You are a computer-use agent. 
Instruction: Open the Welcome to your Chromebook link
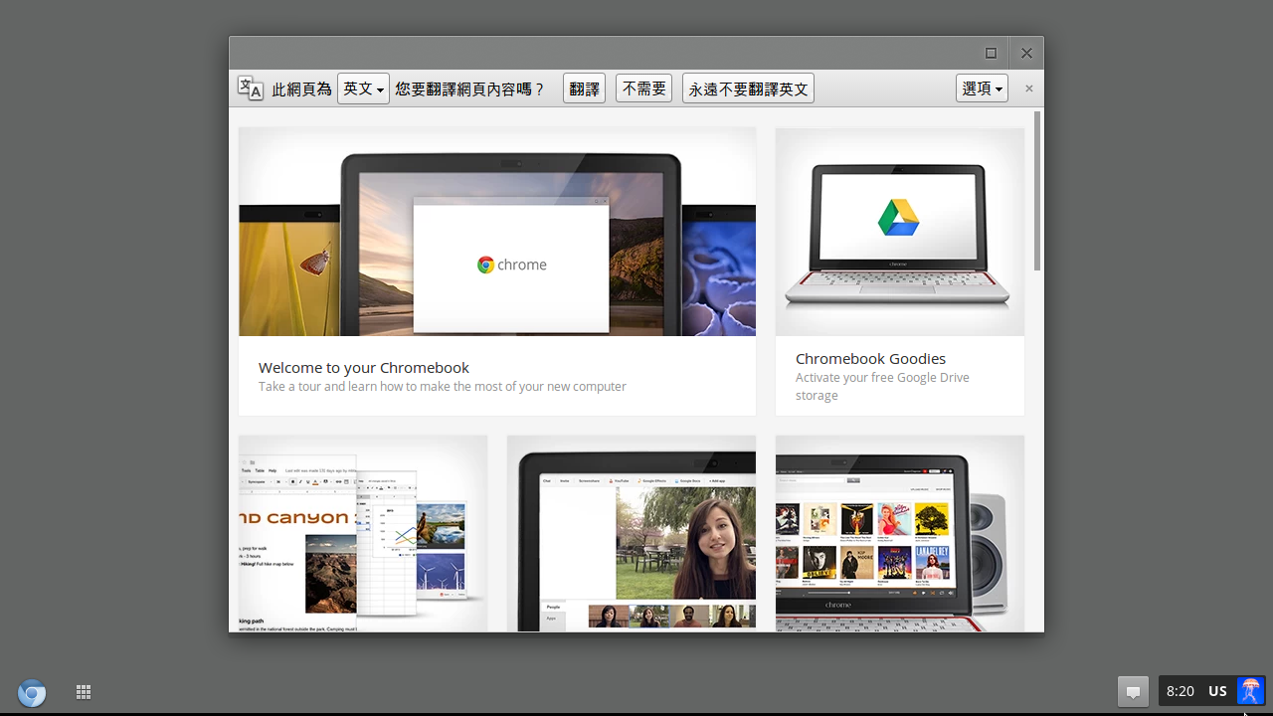(364, 367)
